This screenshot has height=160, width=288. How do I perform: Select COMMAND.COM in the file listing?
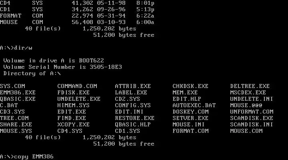click(77, 86)
